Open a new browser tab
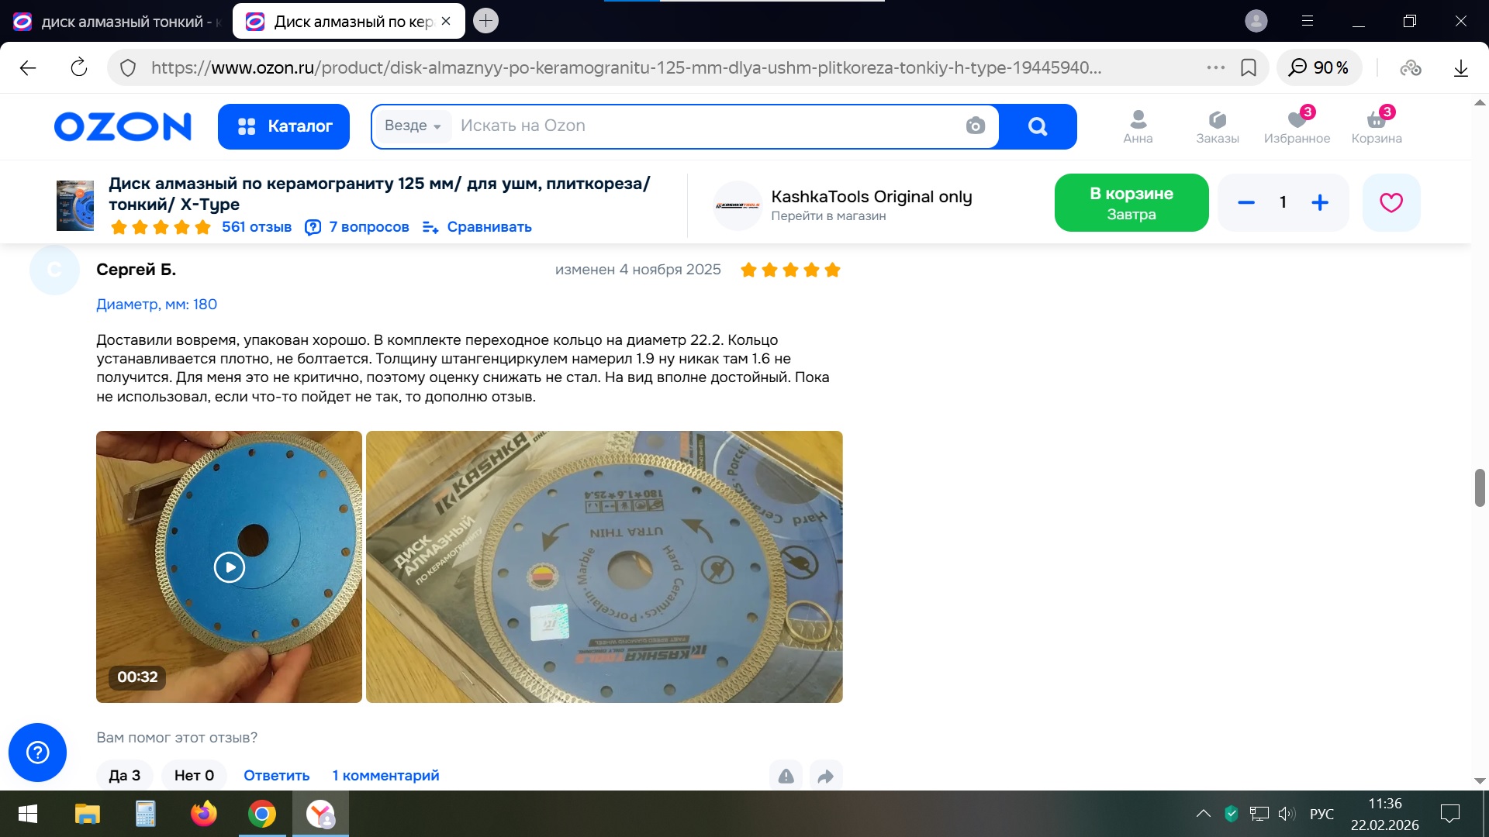The width and height of the screenshot is (1489, 837). tap(486, 21)
